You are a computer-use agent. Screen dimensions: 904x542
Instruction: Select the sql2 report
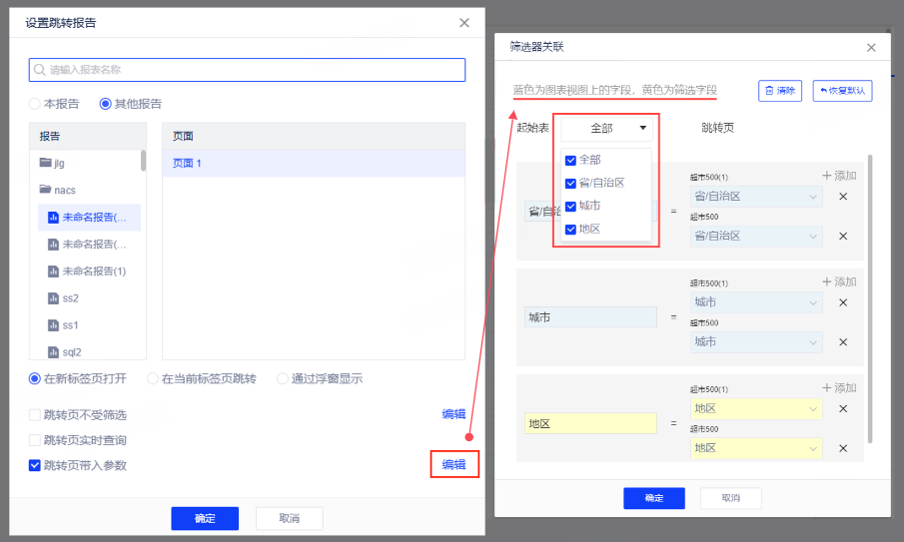[72, 352]
